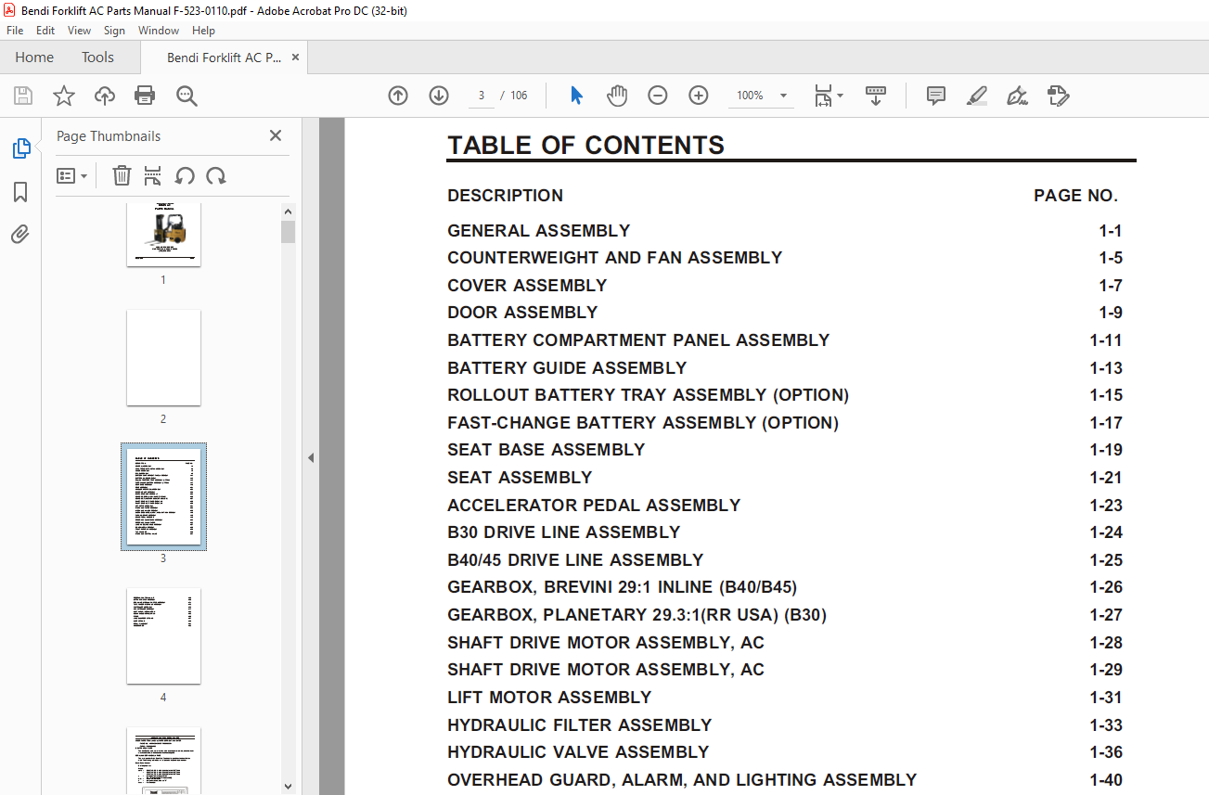Open the Bookmarks sidebar panel
The height and width of the screenshot is (795, 1209).
(x=20, y=192)
